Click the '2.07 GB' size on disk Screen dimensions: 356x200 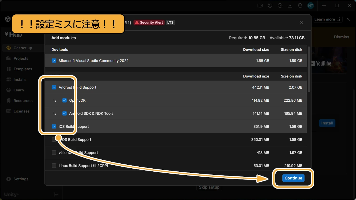[x=295, y=87]
